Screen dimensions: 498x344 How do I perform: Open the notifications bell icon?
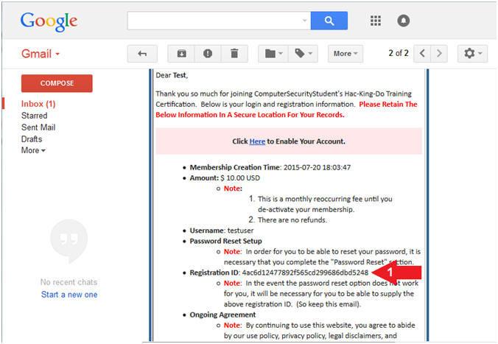point(404,21)
